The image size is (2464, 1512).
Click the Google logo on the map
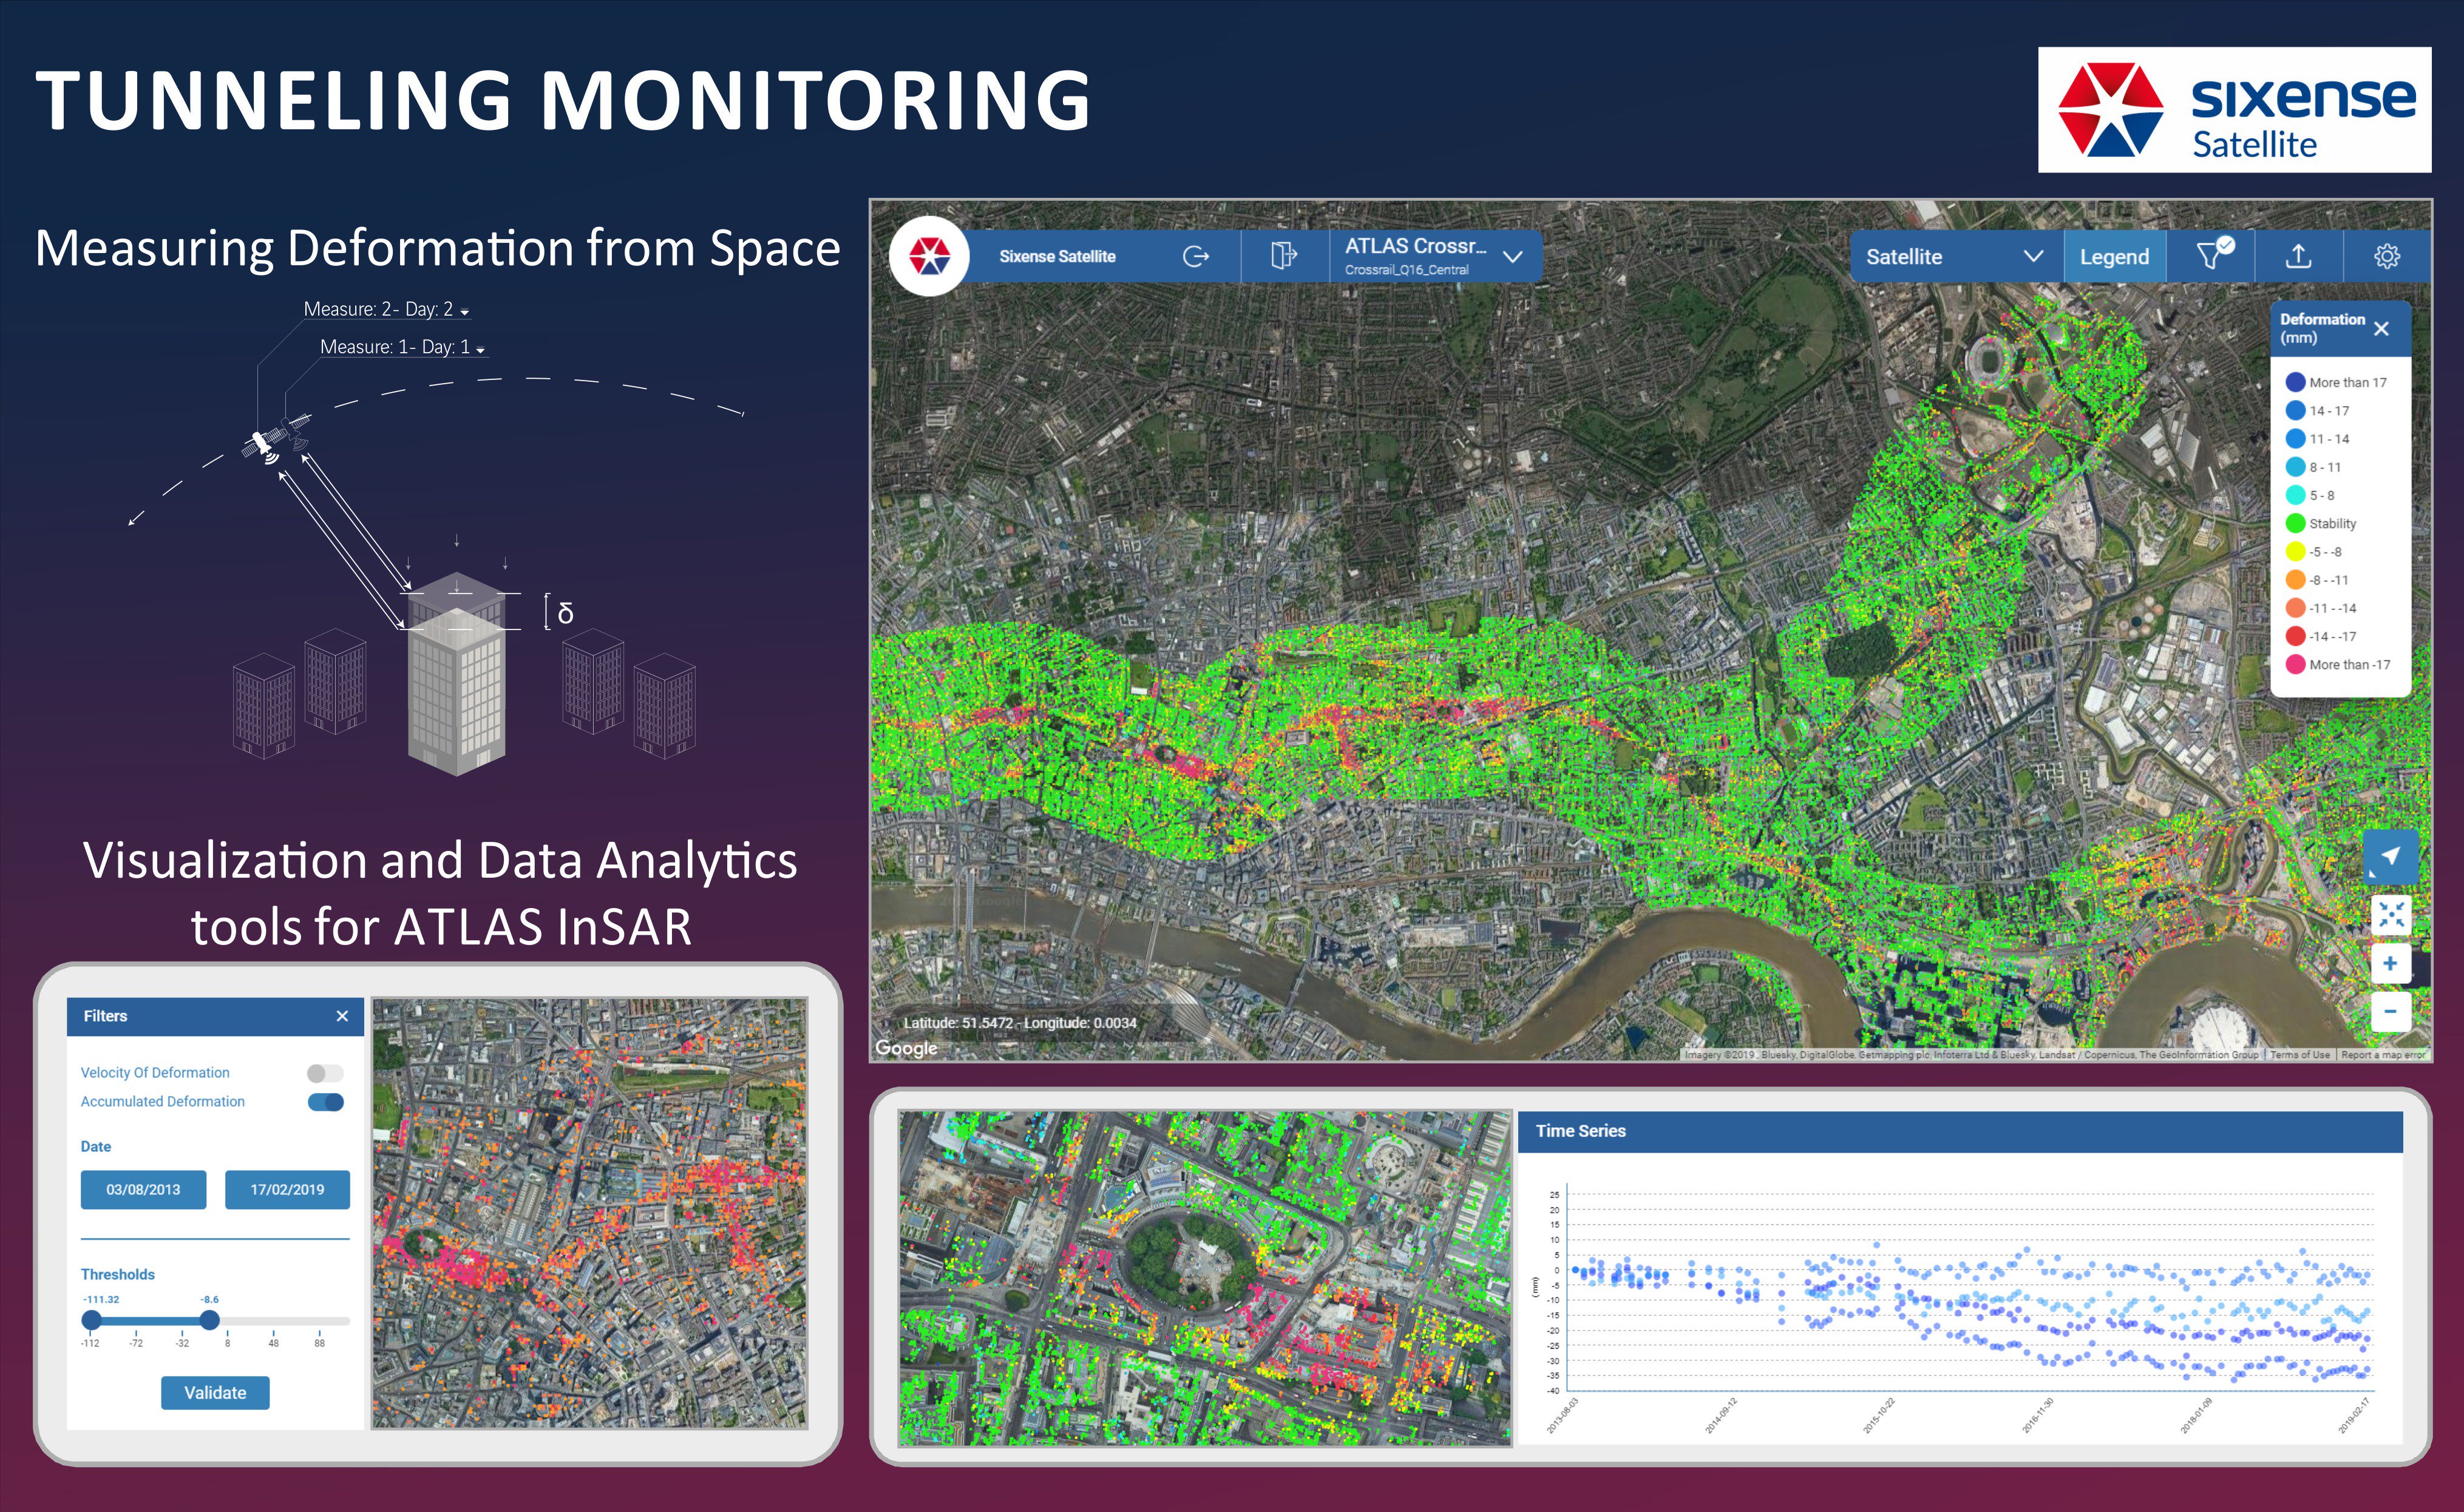[906, 1048]
